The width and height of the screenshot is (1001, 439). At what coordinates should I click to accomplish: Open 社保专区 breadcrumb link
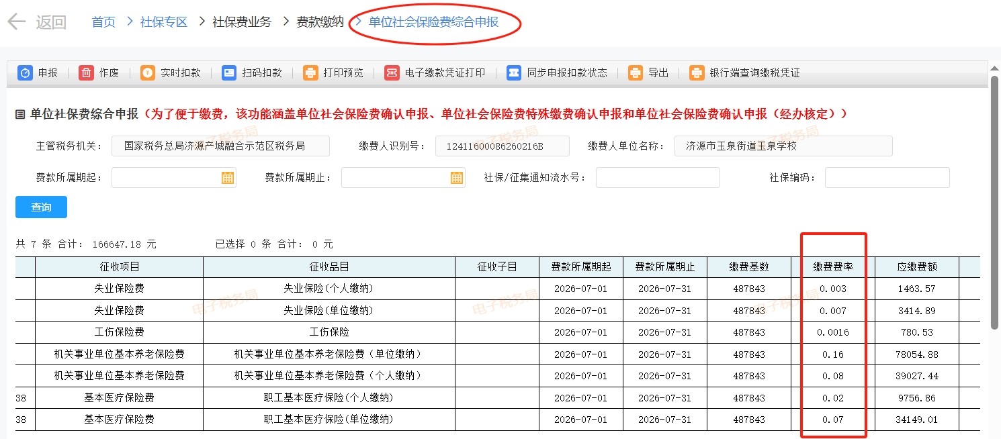(x=164, y=22)
